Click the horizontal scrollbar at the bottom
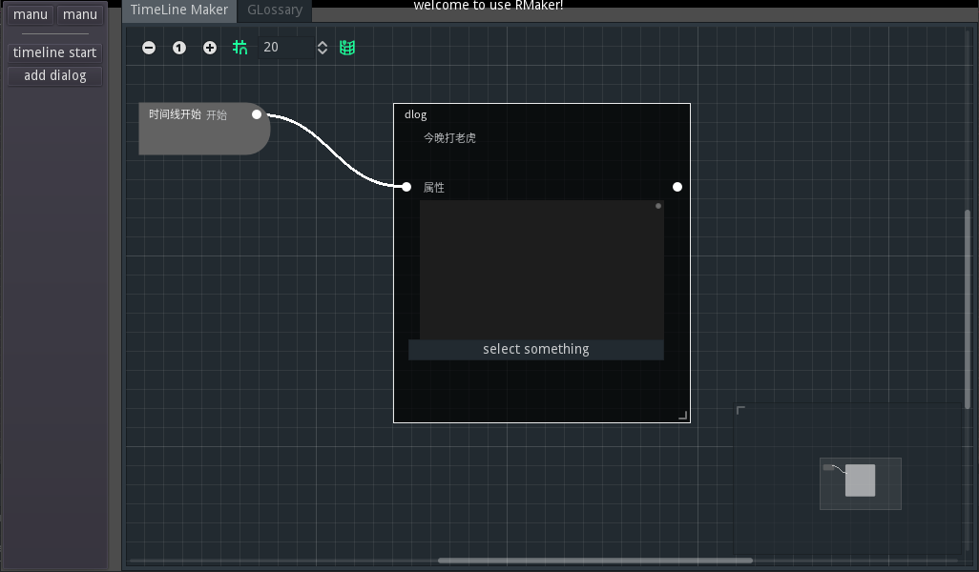 [595, 561]
